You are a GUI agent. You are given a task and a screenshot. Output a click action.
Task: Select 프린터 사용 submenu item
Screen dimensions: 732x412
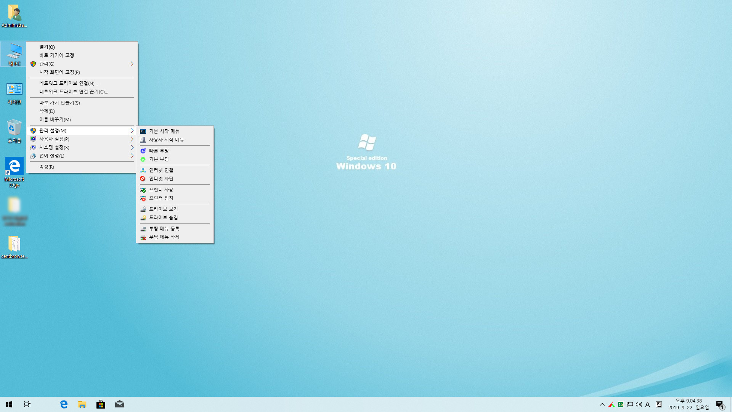175,190
